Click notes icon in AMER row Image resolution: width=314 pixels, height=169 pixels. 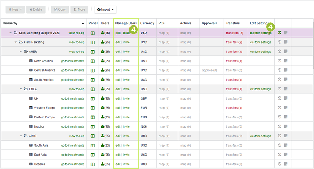pos(286,51)
